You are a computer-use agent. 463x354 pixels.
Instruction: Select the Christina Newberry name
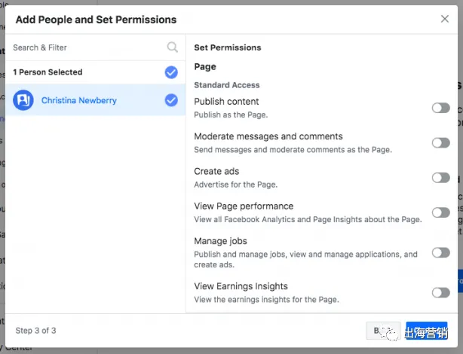(79, 100)
